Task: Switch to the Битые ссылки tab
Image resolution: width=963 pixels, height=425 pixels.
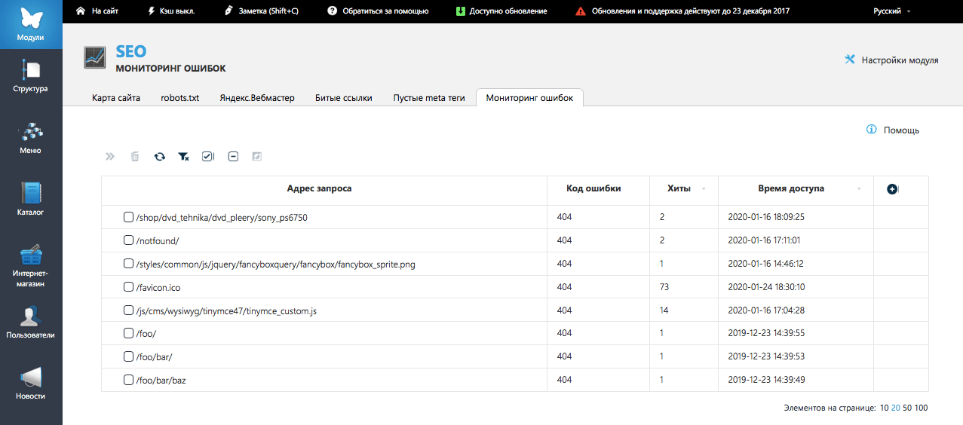Action: pos(344,98)
